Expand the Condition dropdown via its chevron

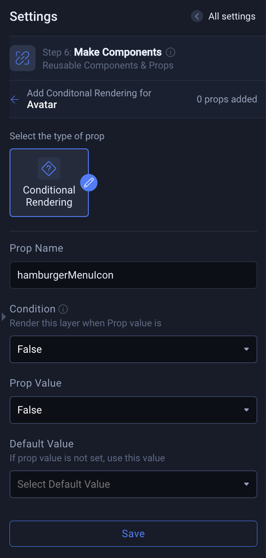[x=247, y=349]
